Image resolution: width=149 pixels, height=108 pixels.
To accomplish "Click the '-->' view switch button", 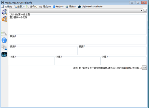I will coord(144,68).
